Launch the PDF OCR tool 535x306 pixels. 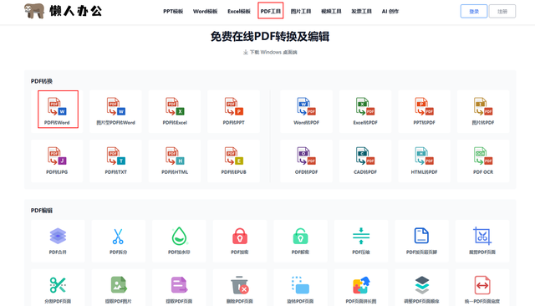click(x=483, y=161)
